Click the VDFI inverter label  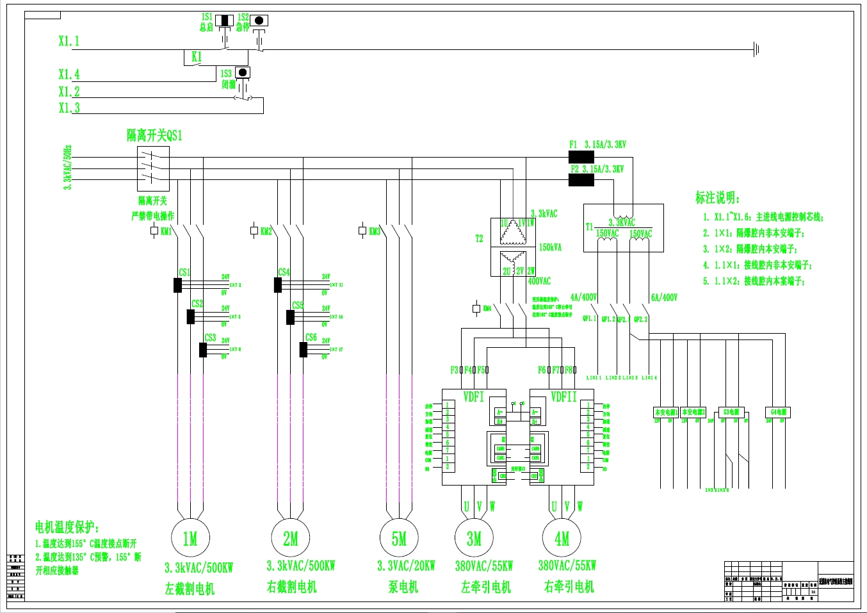[474, 397]
